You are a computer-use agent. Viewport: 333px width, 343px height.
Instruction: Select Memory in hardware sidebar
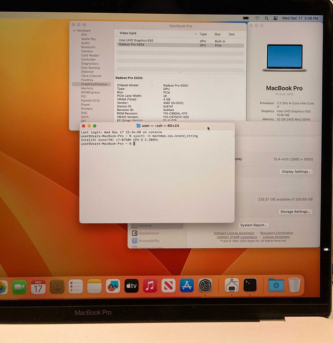tap(87, 88)
